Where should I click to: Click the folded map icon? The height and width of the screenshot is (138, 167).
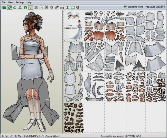36,7
